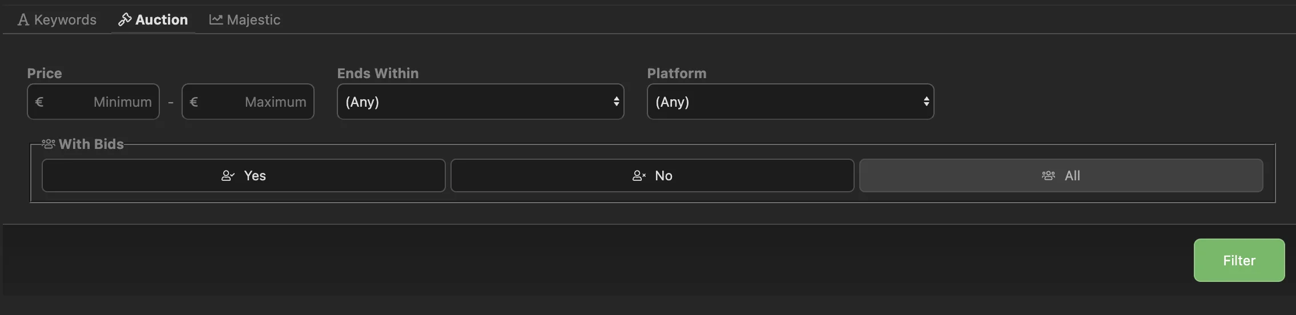Select Yes for With Bids

[x=243, y=176]
